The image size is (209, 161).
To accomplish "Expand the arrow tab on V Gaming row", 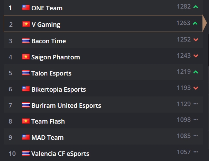I will coord(205,23).
